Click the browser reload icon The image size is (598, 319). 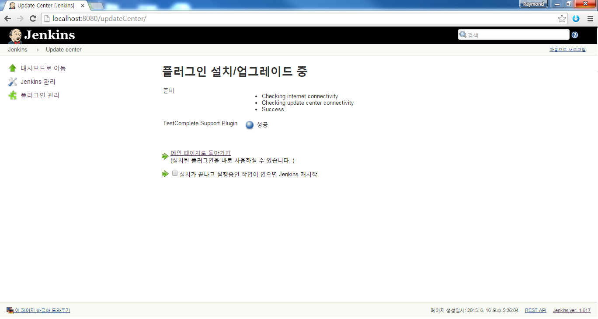(x=33, y=18)
